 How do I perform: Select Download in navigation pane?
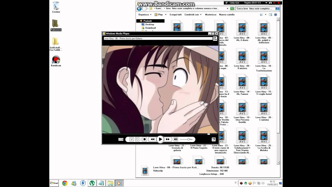pos(148,28)
